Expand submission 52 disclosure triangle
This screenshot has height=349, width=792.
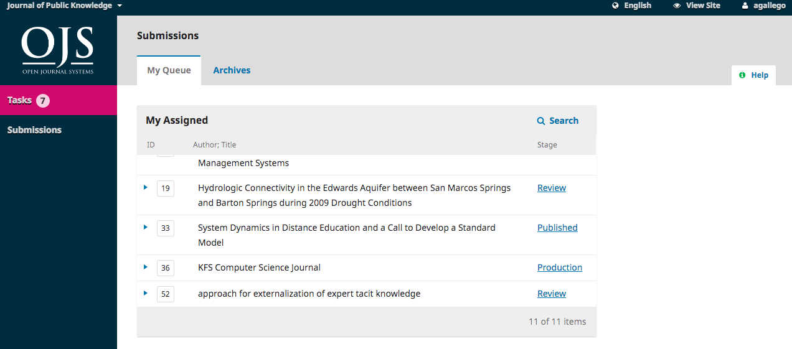(146, 292)
